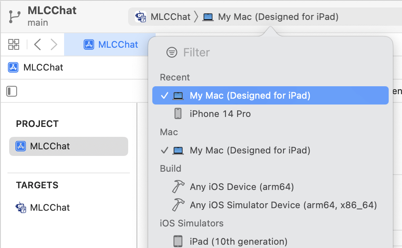The height and width of the screenshot is (248, 402).
Task: Click the MLCChat scheme in toolbar
Action: pos(163,17)
